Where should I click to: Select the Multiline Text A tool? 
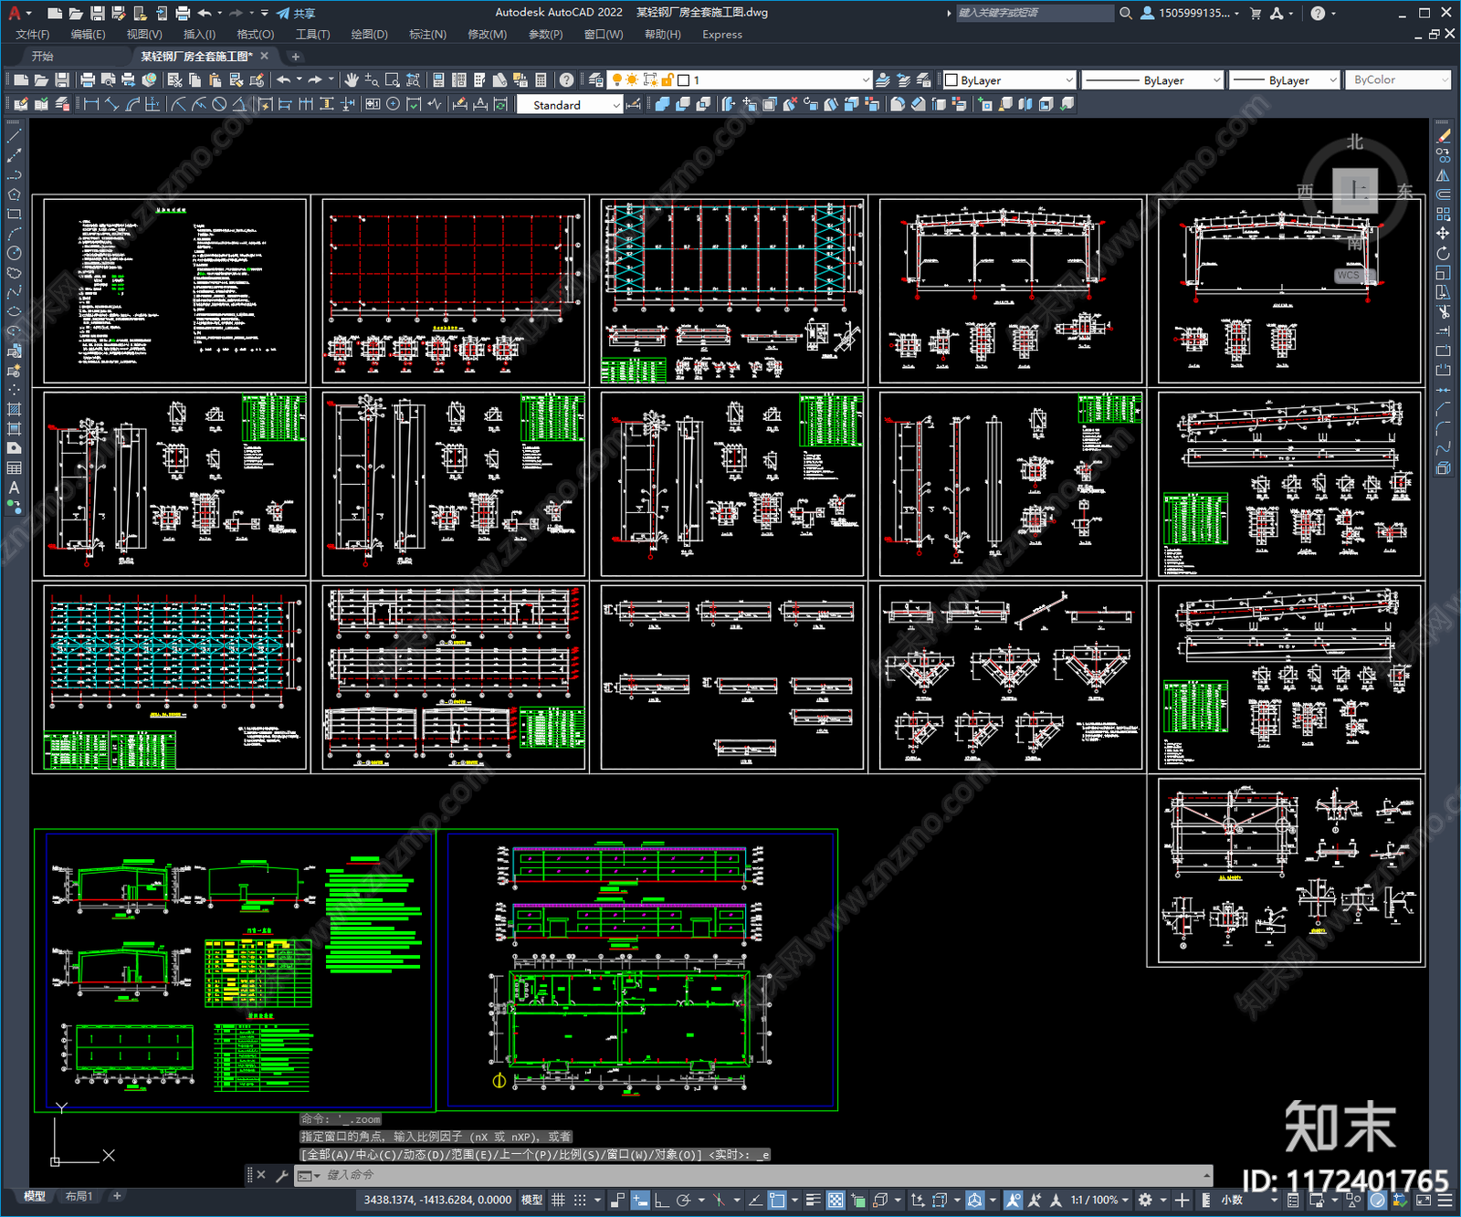point(14,488)
